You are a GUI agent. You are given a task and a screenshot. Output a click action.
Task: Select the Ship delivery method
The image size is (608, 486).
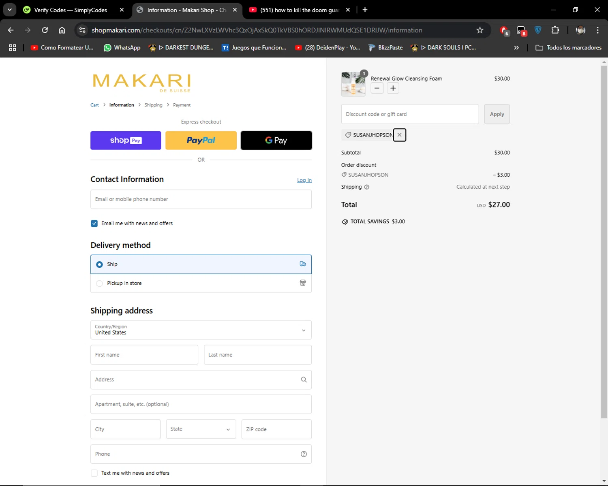coord(201,264)
